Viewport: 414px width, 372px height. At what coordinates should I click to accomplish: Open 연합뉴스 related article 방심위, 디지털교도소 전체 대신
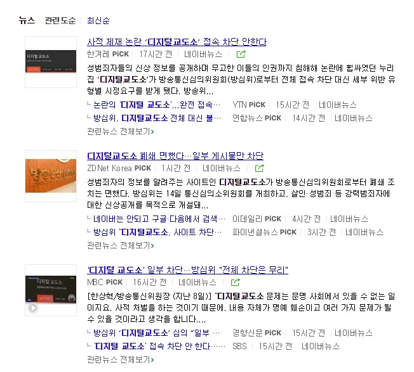pyautogui.click(x=157, y=118)
